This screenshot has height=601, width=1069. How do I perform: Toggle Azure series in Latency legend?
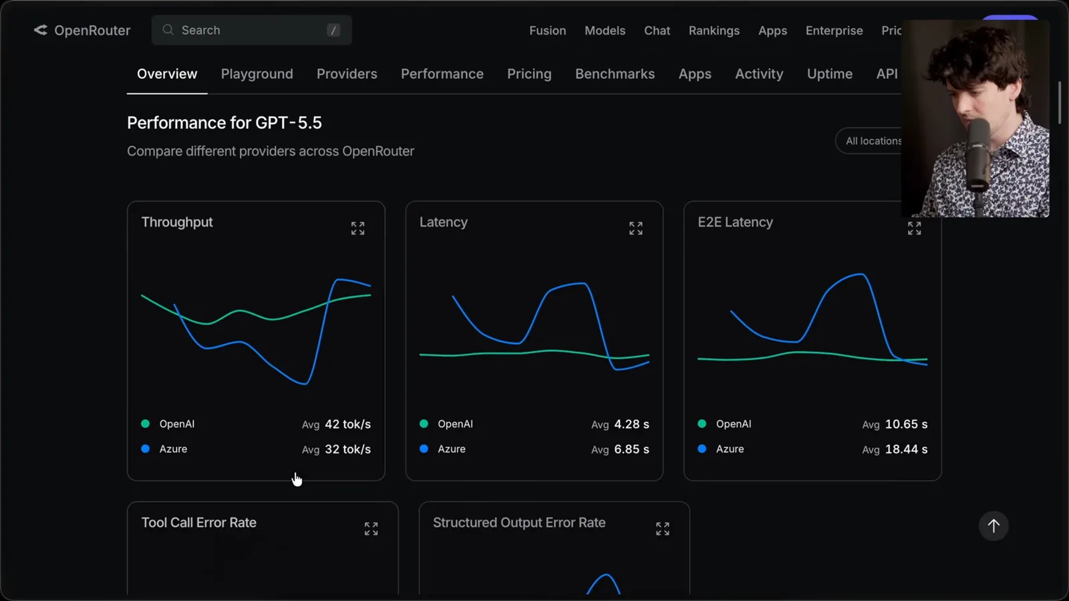click(x=442, y=449)
